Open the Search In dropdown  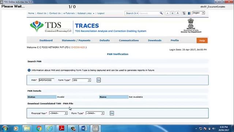(x=132, y=13)
